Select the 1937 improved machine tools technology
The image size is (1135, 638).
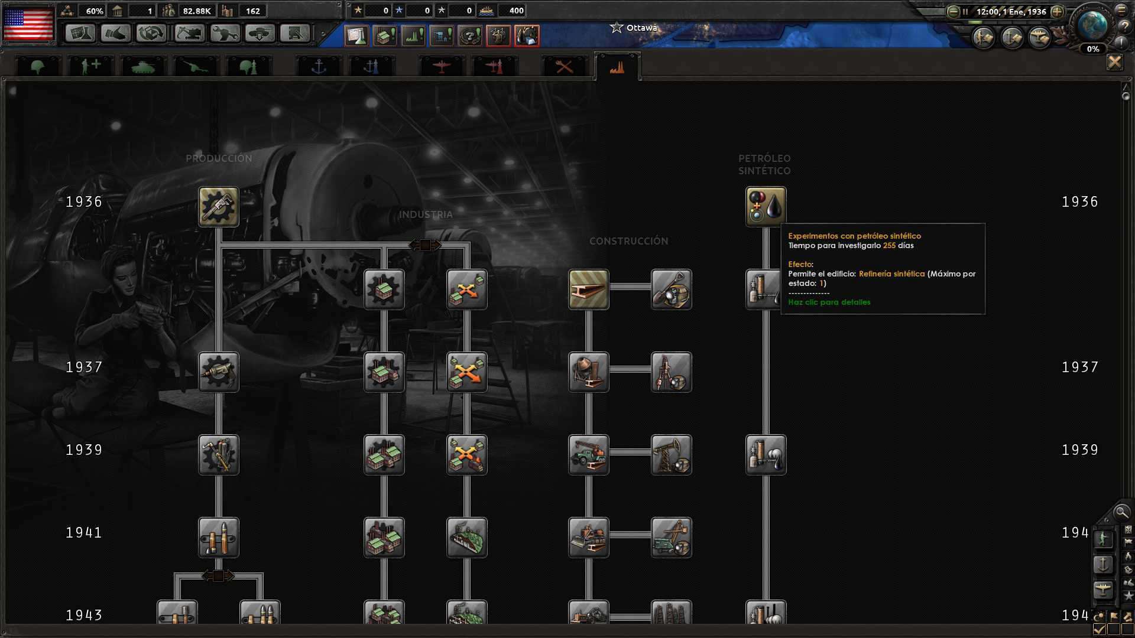coord(219,372)
